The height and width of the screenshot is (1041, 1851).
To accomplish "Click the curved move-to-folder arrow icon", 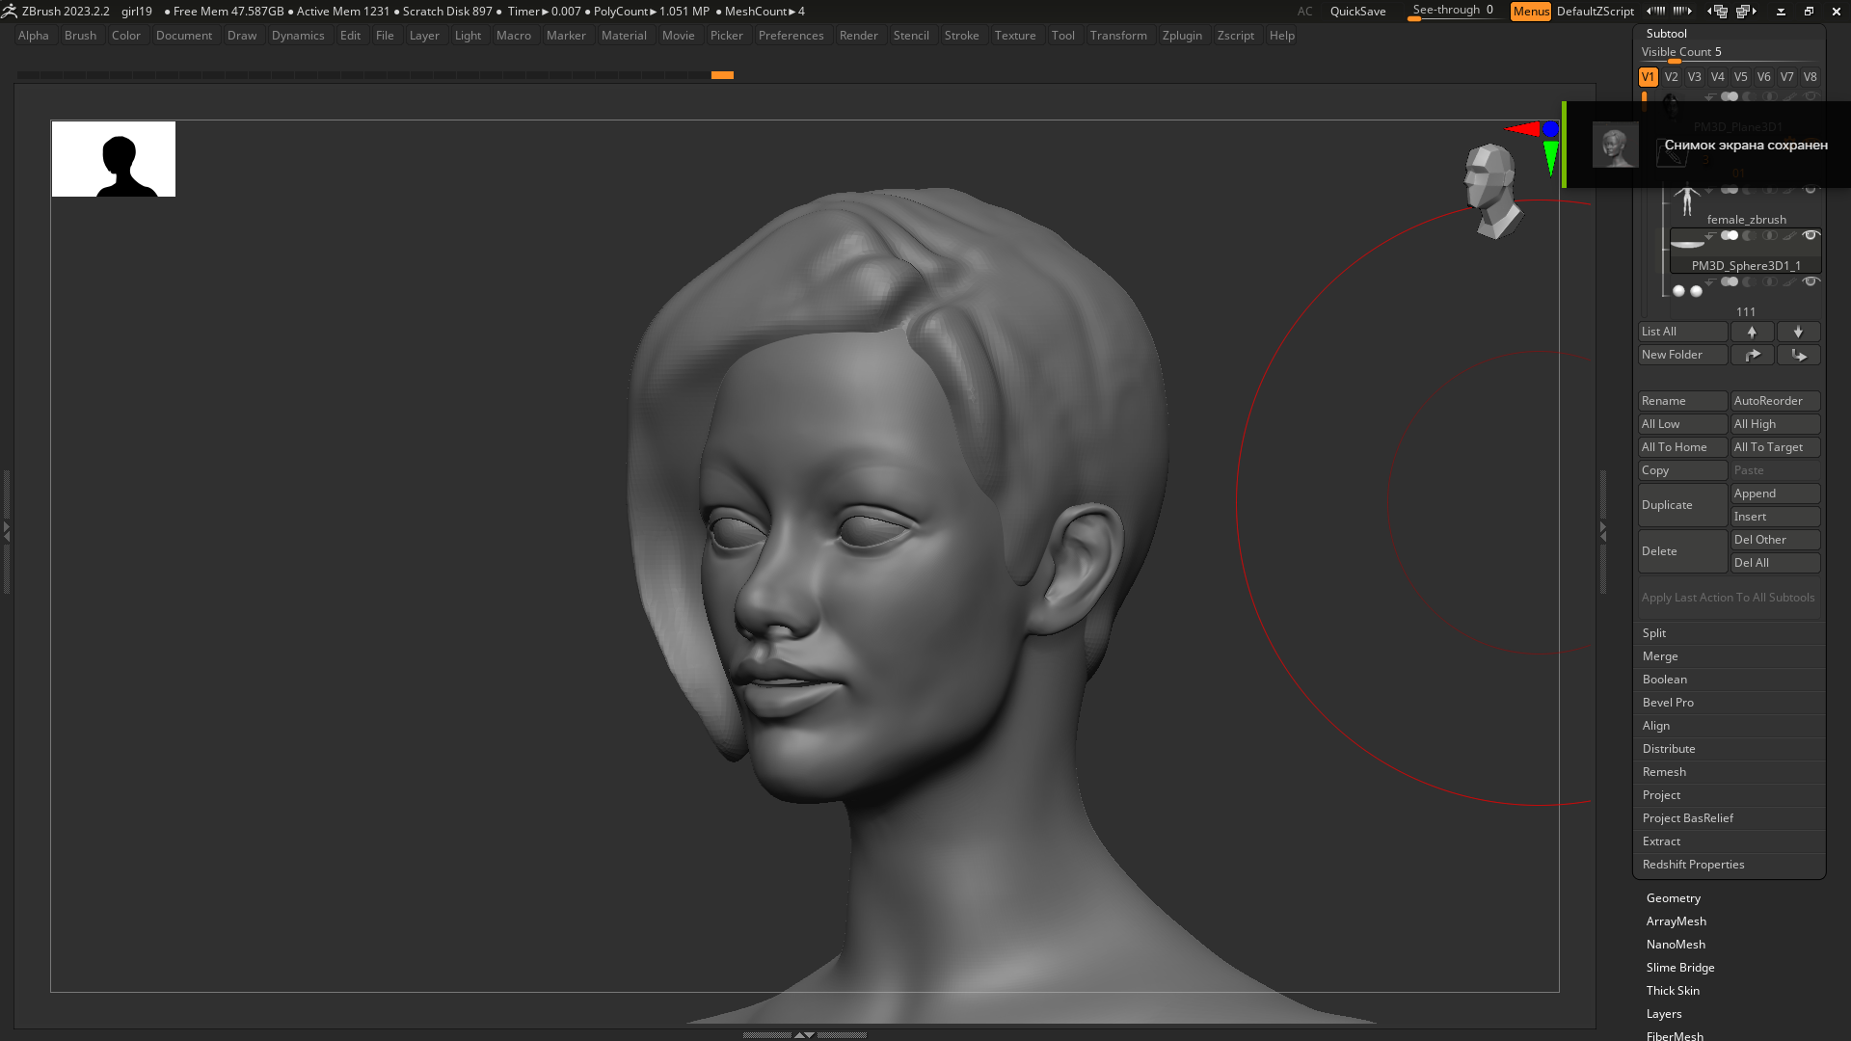I will click(1752, 355).
